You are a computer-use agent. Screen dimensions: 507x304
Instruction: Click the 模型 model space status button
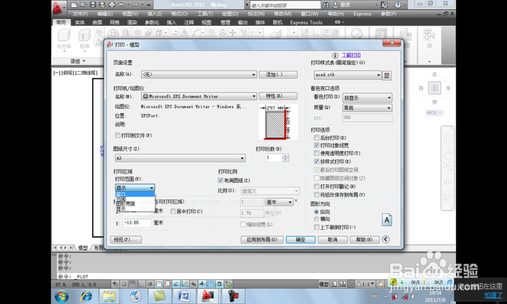(323, 284)
